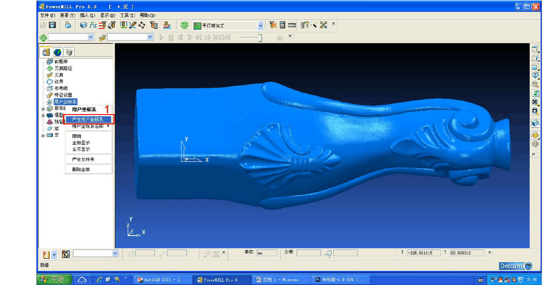Screen dimensions: 552x285
Task: Open the recycle bin tab in explorer
Action: click(x=69, y=52)
